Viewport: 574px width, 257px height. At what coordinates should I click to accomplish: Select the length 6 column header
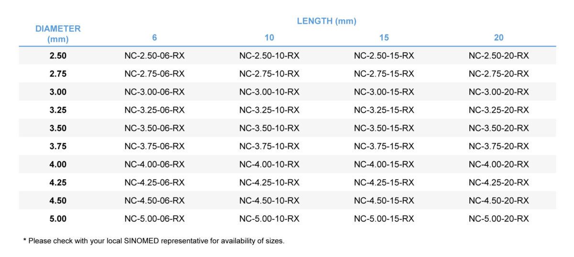(x=155, y=38)
